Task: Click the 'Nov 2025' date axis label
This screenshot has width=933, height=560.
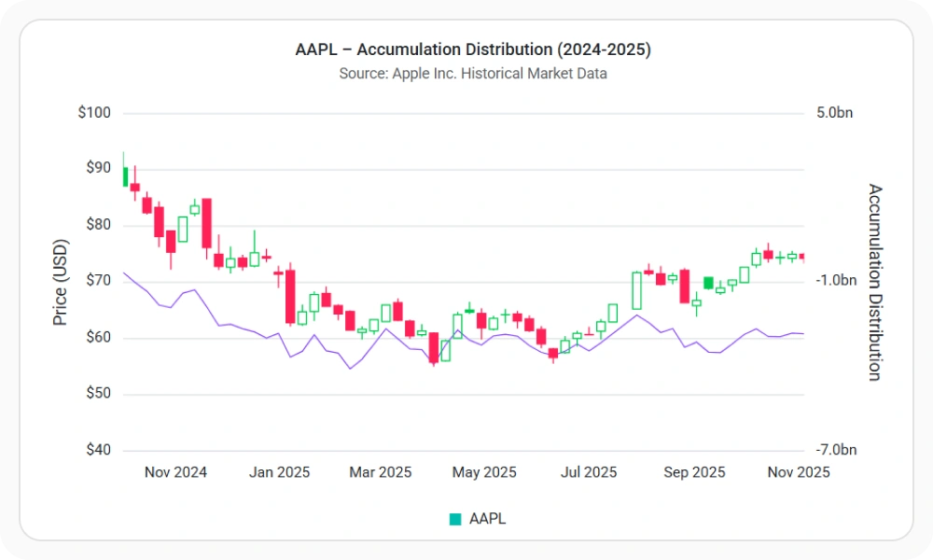Action: pos(799,472)
